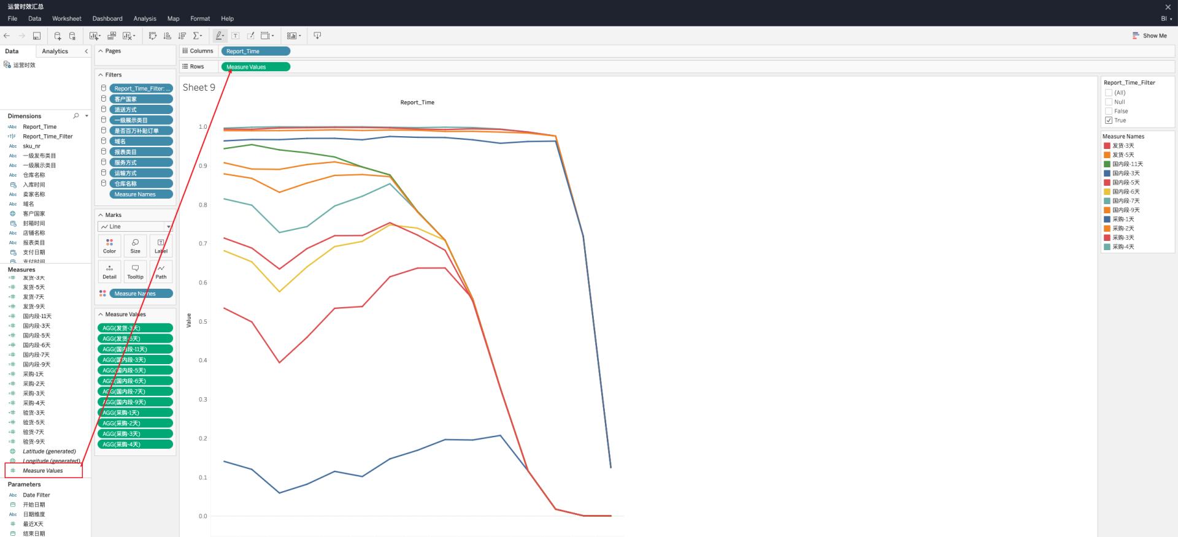This screenshot has width=1178, height=537.
Task: Check the False filter checkbox
Action: tap(1109, 111)
